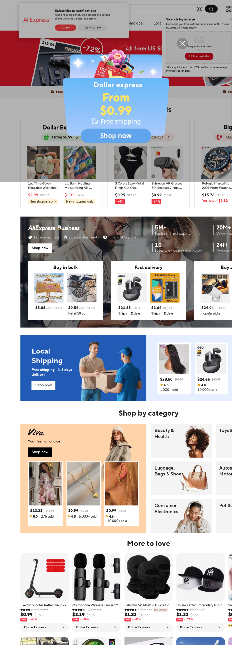Close the notification subscription popup

[125, 6]
